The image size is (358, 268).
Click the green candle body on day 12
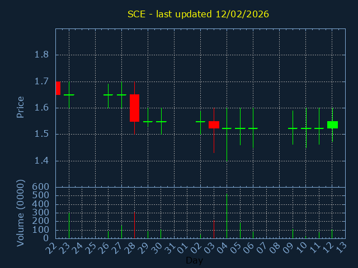pos(332,125)
